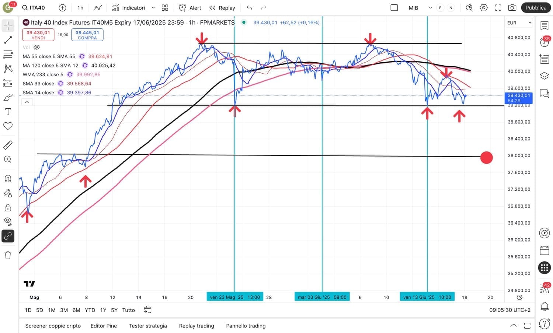The image size is (553, 333).
Task: Start bar Replay mode
Action: [x=222, y=8]
